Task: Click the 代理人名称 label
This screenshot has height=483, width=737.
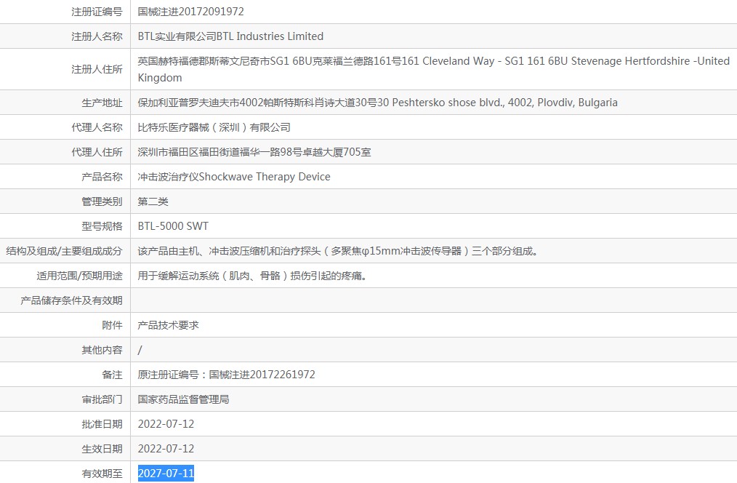Action: tap(97, 127)
